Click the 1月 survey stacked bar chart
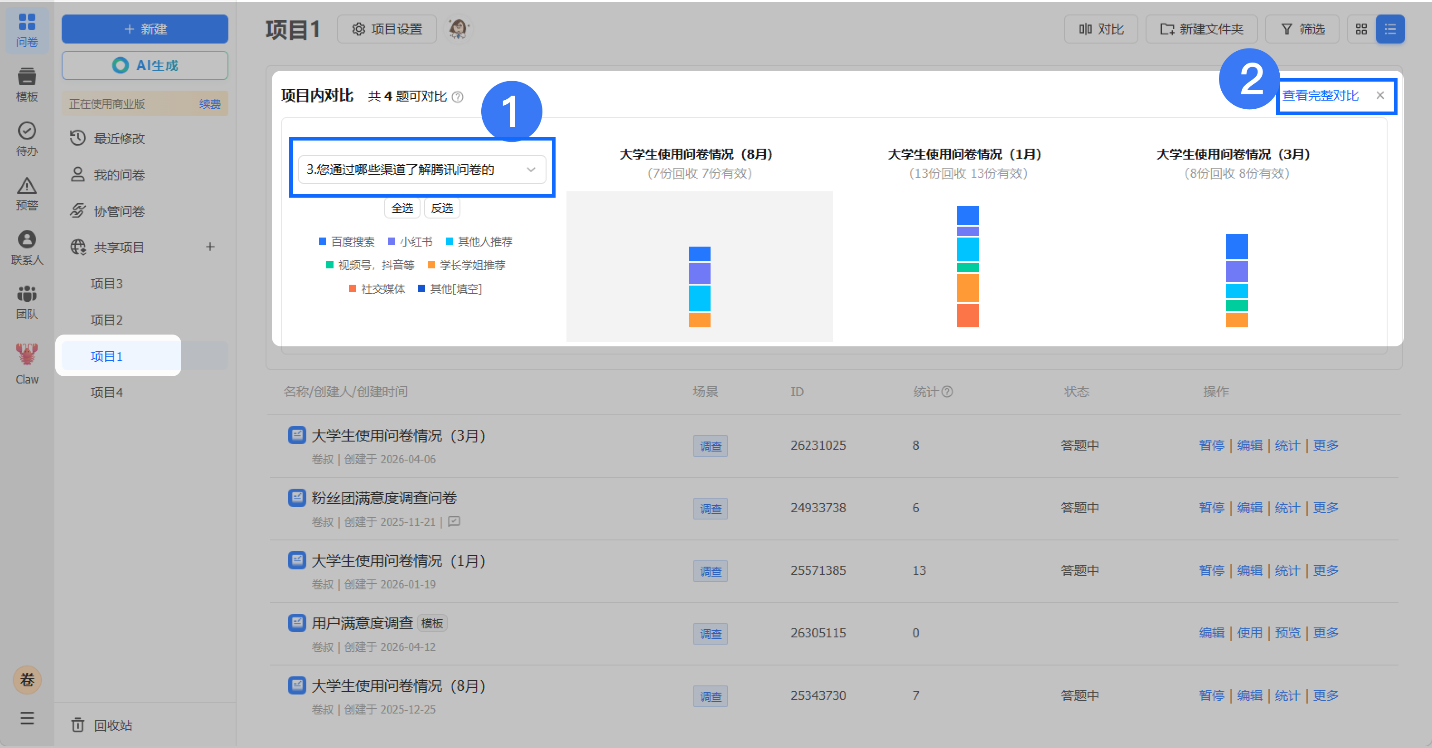The width and height of the screenshot is (1432, 748). tap(968, 267)
